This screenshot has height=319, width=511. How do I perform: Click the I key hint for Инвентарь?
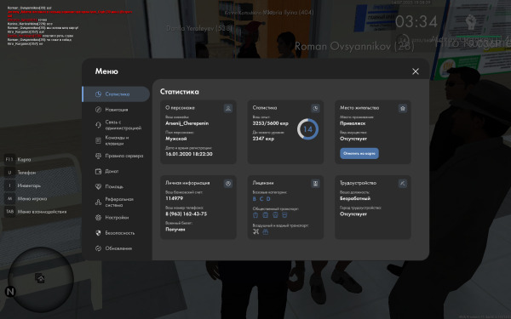point(9,185)
